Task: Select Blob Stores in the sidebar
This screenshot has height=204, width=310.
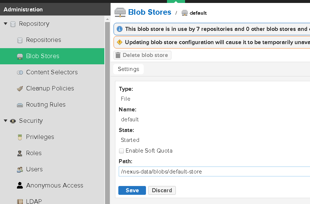Action: (42, 56)
